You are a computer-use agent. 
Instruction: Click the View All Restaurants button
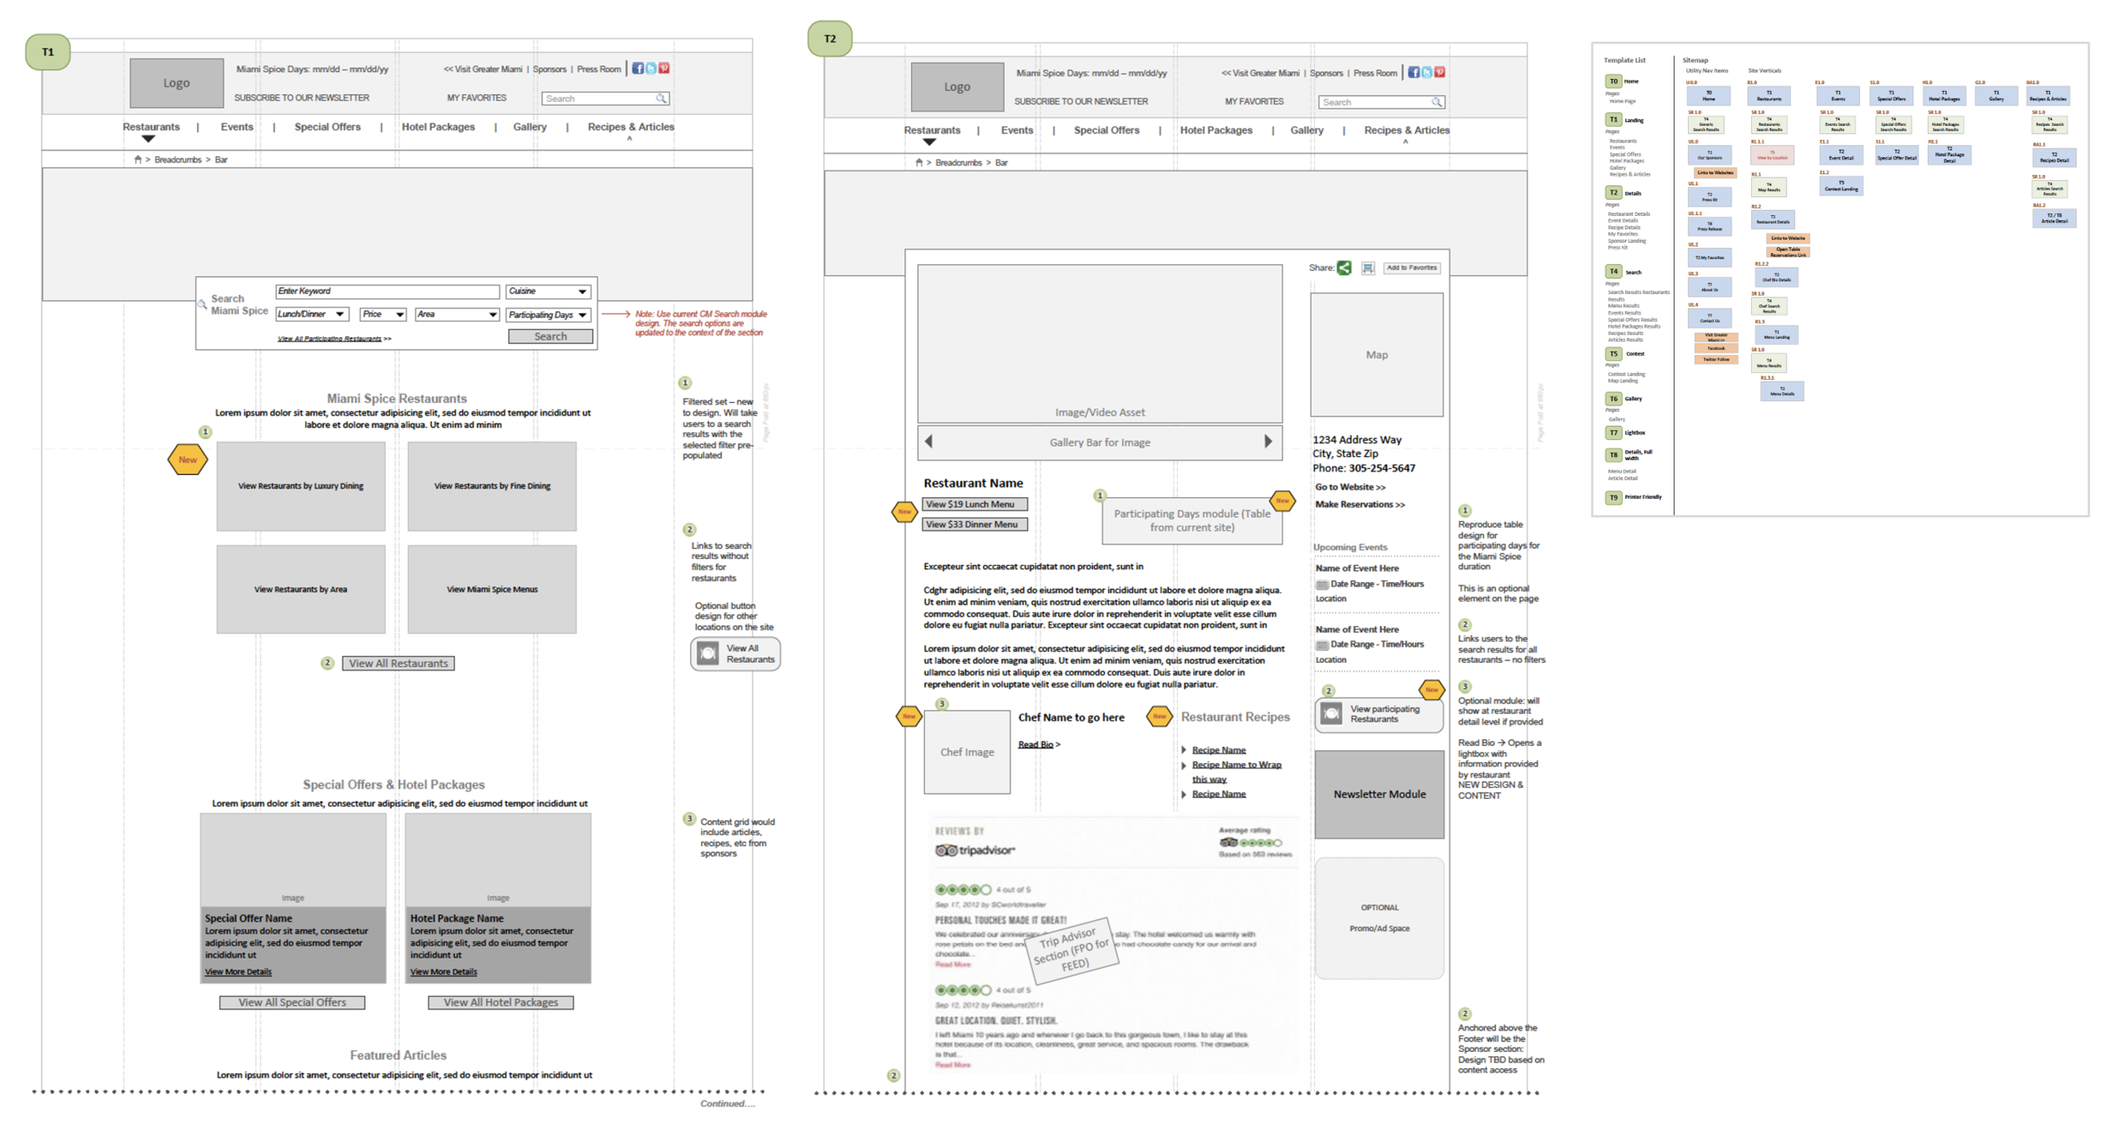[398, 664]
